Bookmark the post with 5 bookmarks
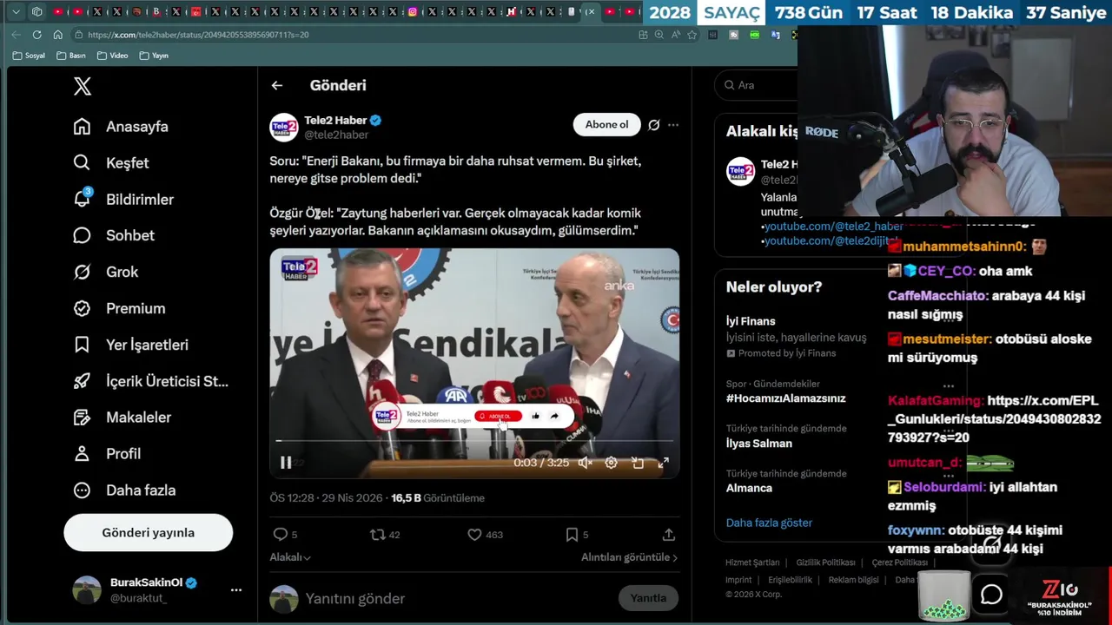The width and height of the screenshot is (1112, 625). (572, 535)
